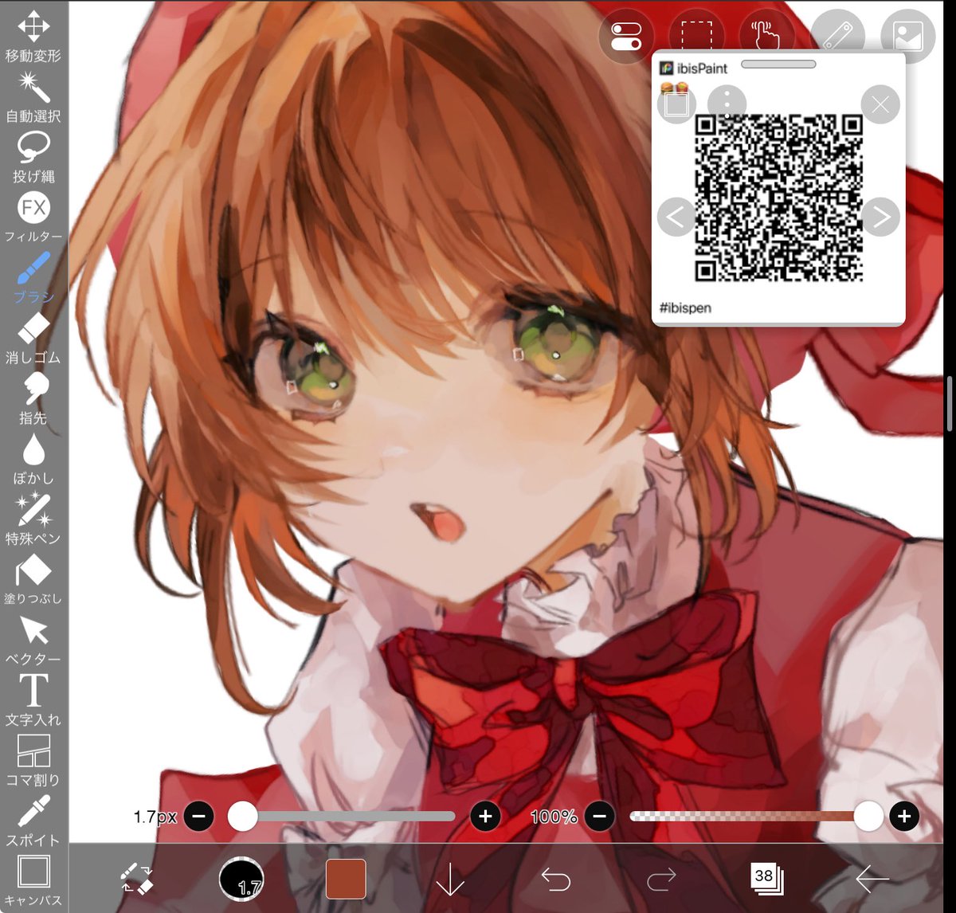Click the brush thickness slider track
Screen dimensions: 956x913
coord(341,817)
